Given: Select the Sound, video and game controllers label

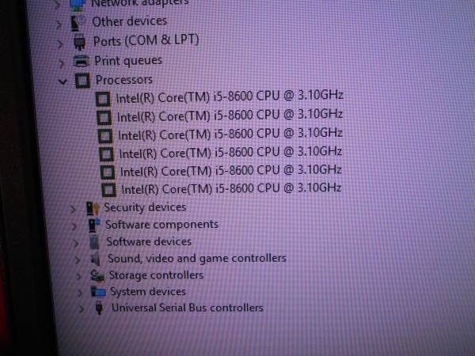Looking at the screenshot, I should click(197, 259).
